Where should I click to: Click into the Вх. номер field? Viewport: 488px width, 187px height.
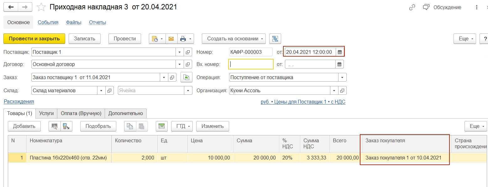click(251, 64)
